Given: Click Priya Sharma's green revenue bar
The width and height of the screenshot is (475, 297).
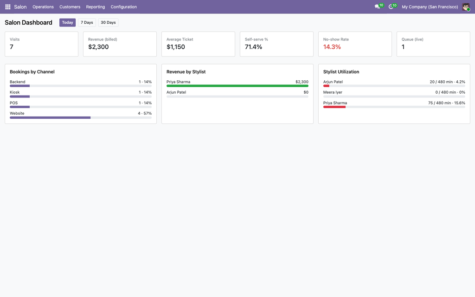Looking at the screenshot, I should coord(237,86).
